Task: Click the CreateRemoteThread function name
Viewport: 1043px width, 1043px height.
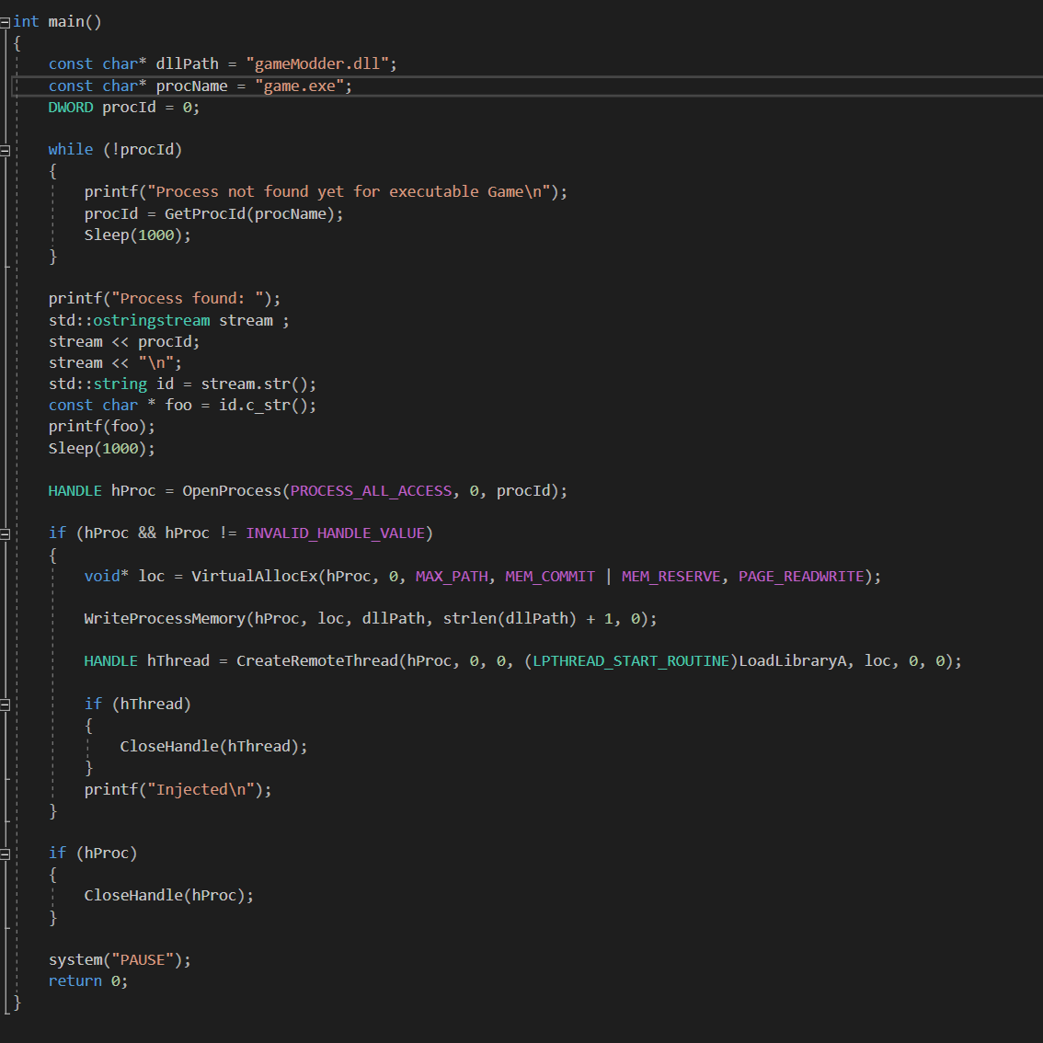Action: (317, 661)
